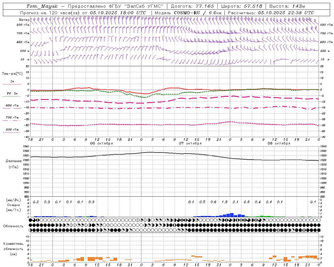The height and width of the screenshot is (267, 334).
Task: Select the (мм/1ч.) unit label
Action: 14,210
